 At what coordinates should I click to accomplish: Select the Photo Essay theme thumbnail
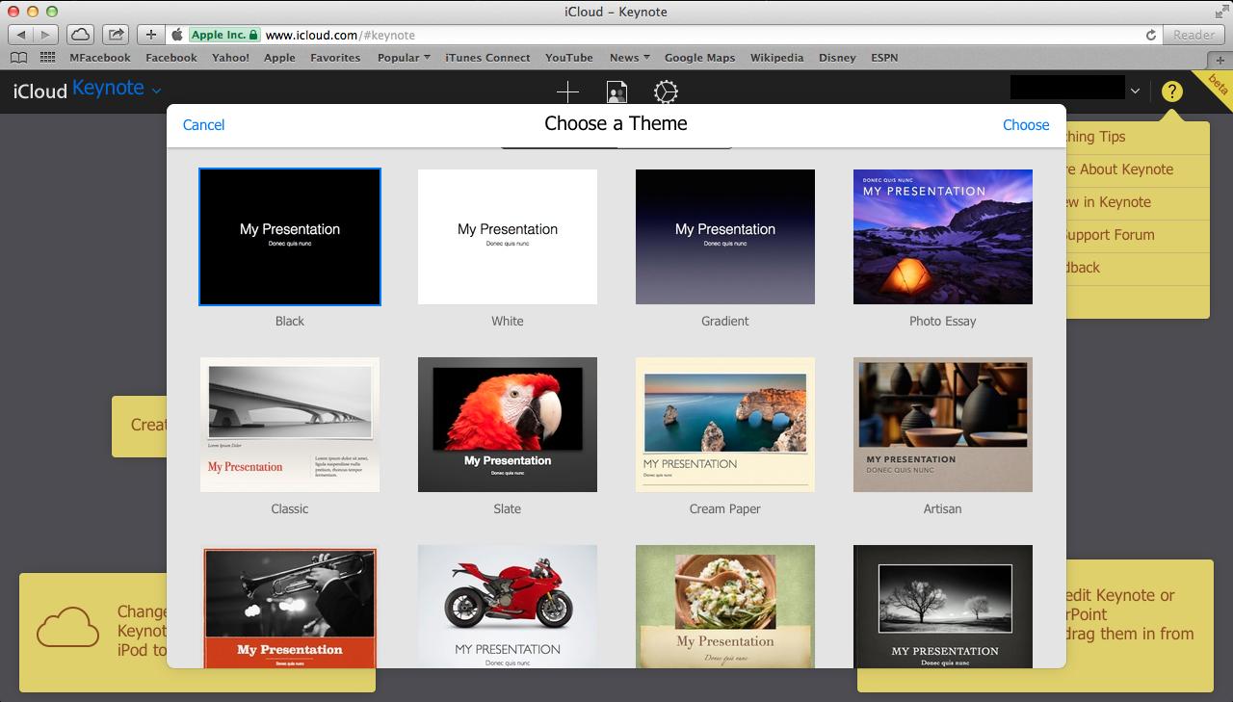pyautogui.click(x=943, y=237)
